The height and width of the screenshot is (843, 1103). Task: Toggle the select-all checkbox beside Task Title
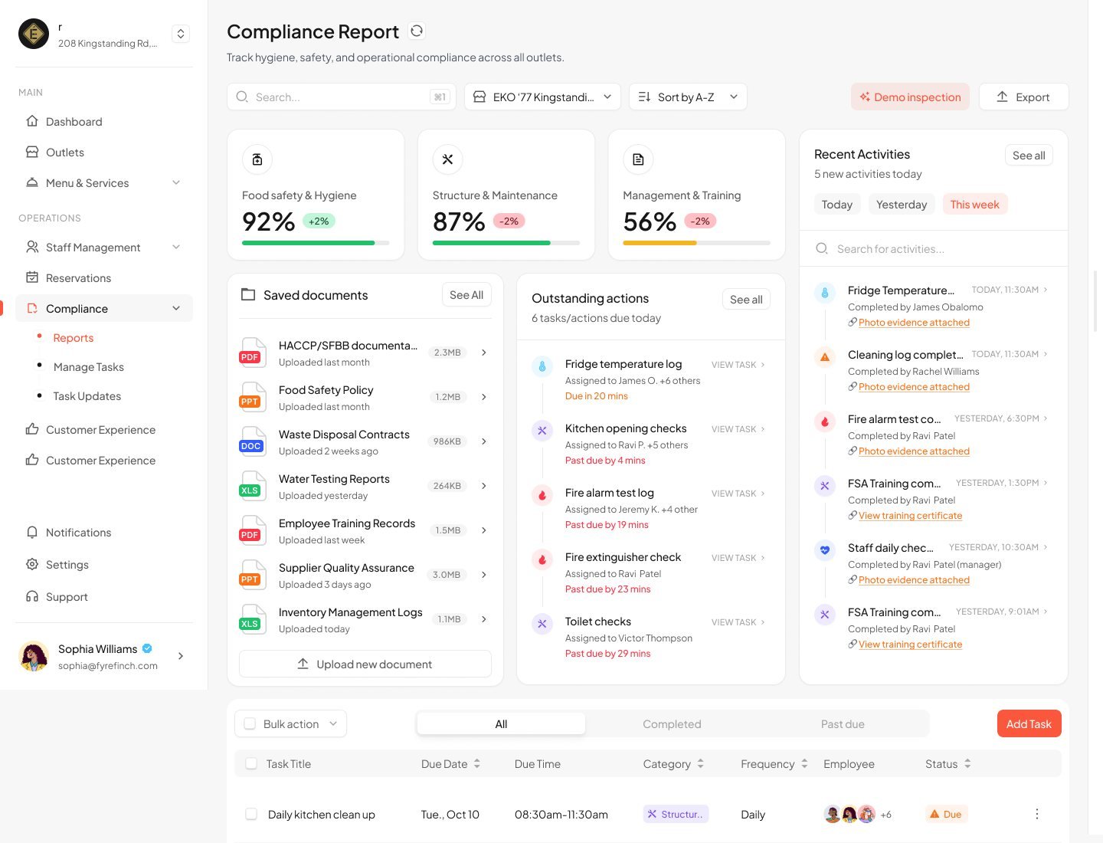251,763
